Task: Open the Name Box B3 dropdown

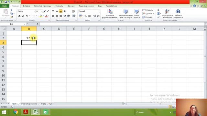Action: (24, 24)
